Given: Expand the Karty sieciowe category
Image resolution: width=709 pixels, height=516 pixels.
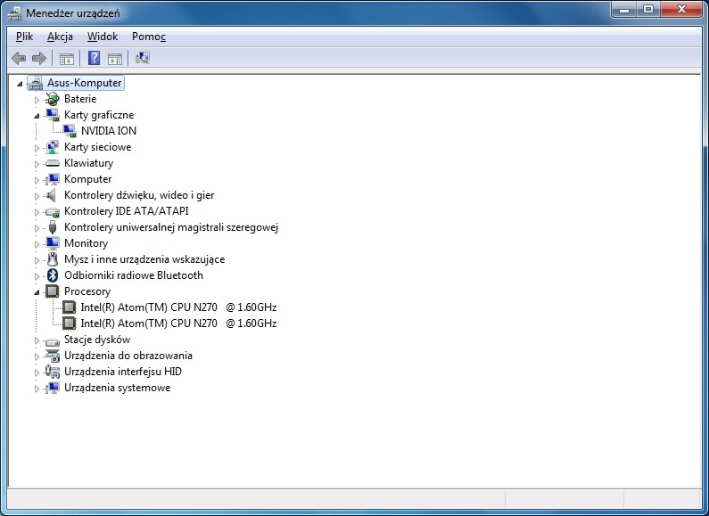Looking at the screenshot, I should [37, 148].
